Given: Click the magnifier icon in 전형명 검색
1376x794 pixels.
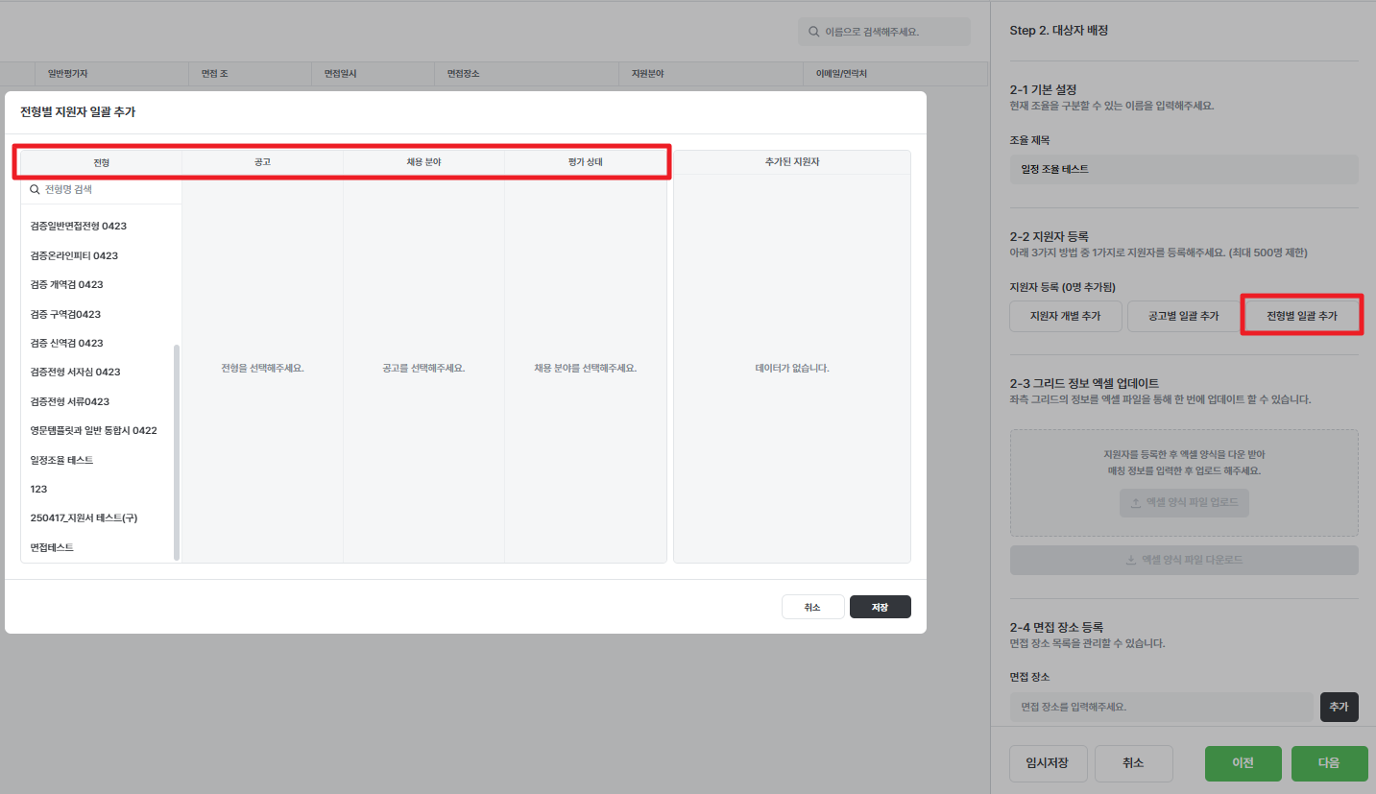Looking at the screenshot, I should (x=36, y=190).
